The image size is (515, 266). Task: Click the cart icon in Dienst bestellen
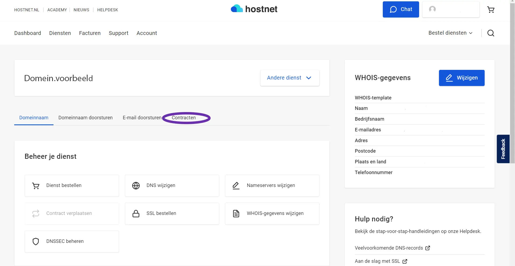coord(36,186)
